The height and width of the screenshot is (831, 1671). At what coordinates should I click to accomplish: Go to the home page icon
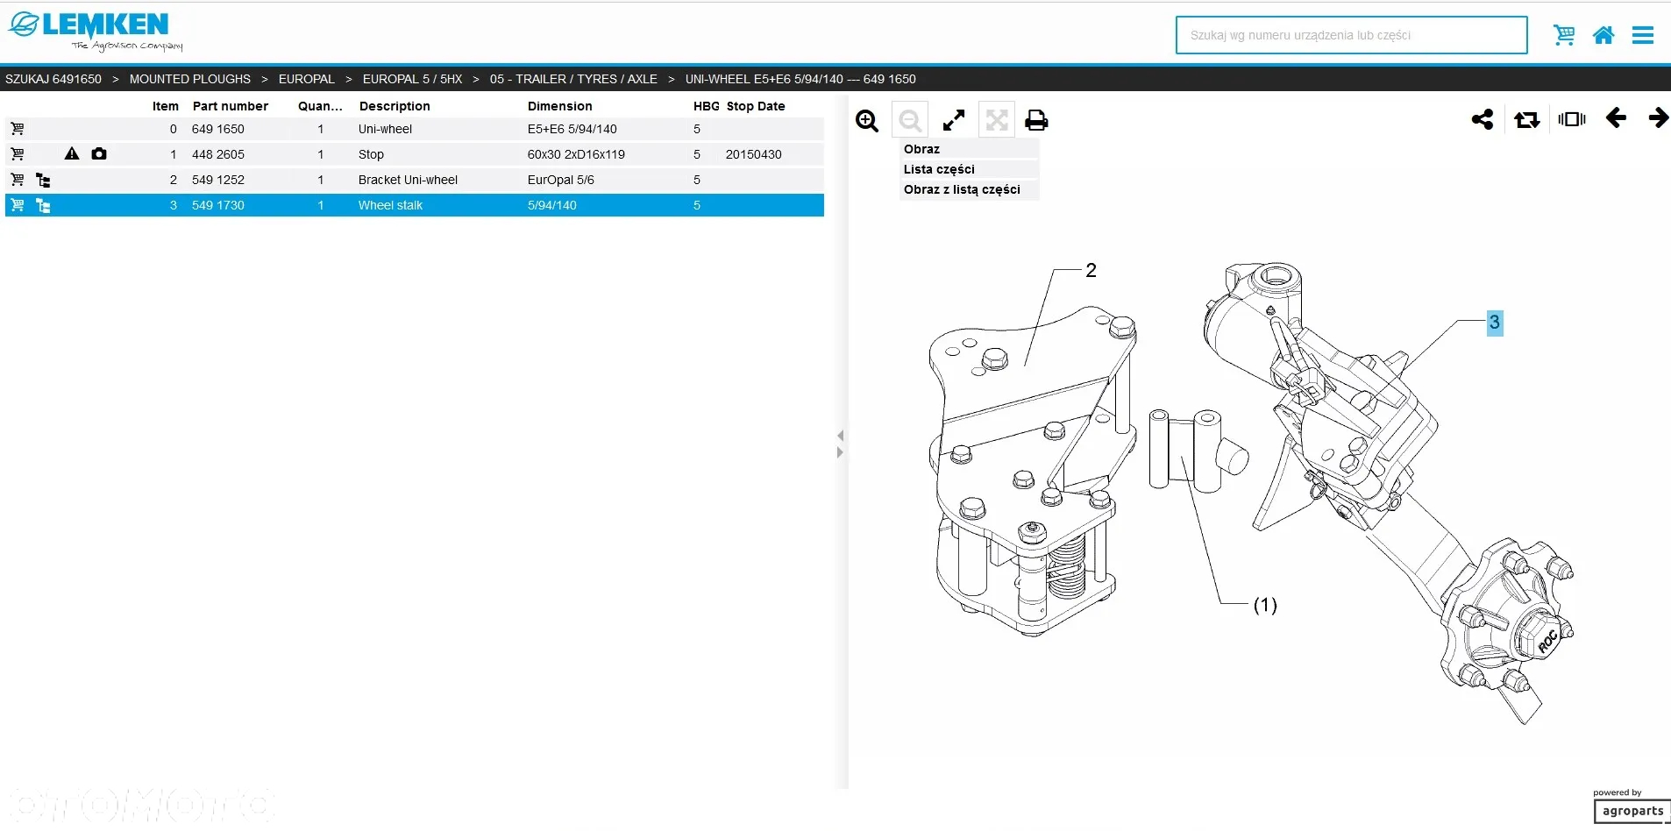click(1603, 35)
